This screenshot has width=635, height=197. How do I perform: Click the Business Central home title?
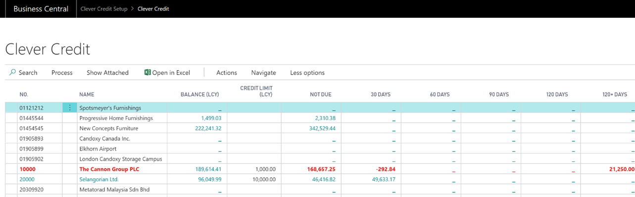tap(41, 9)
